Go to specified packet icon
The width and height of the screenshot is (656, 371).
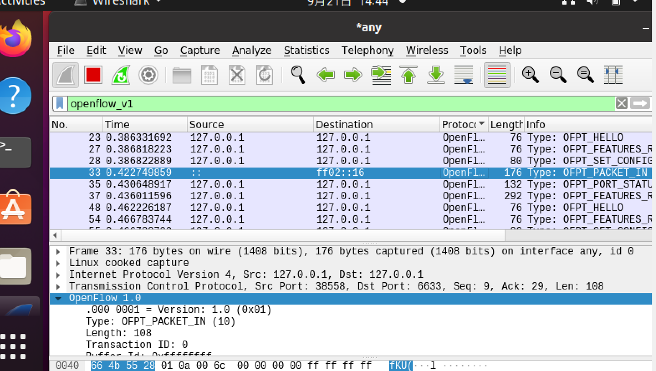coord(381,75)
